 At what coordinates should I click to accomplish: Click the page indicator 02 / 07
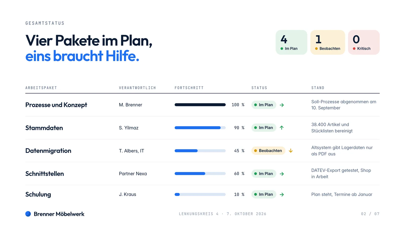(x=370, y=214)
